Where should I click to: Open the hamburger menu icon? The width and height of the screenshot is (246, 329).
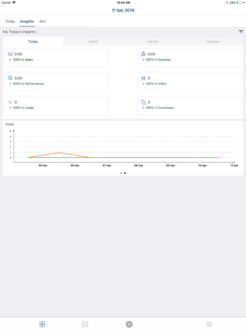pos(209,324)
